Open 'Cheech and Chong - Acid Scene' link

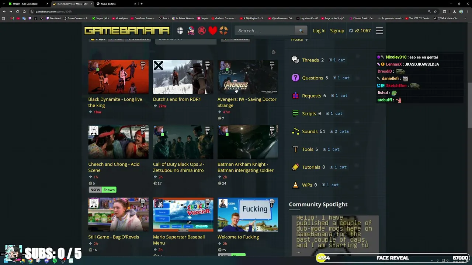coord(114,167)
